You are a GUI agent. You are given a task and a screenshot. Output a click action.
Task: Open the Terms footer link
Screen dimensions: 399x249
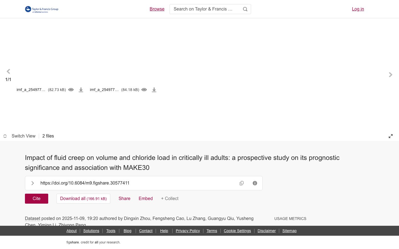pos(212,231)
